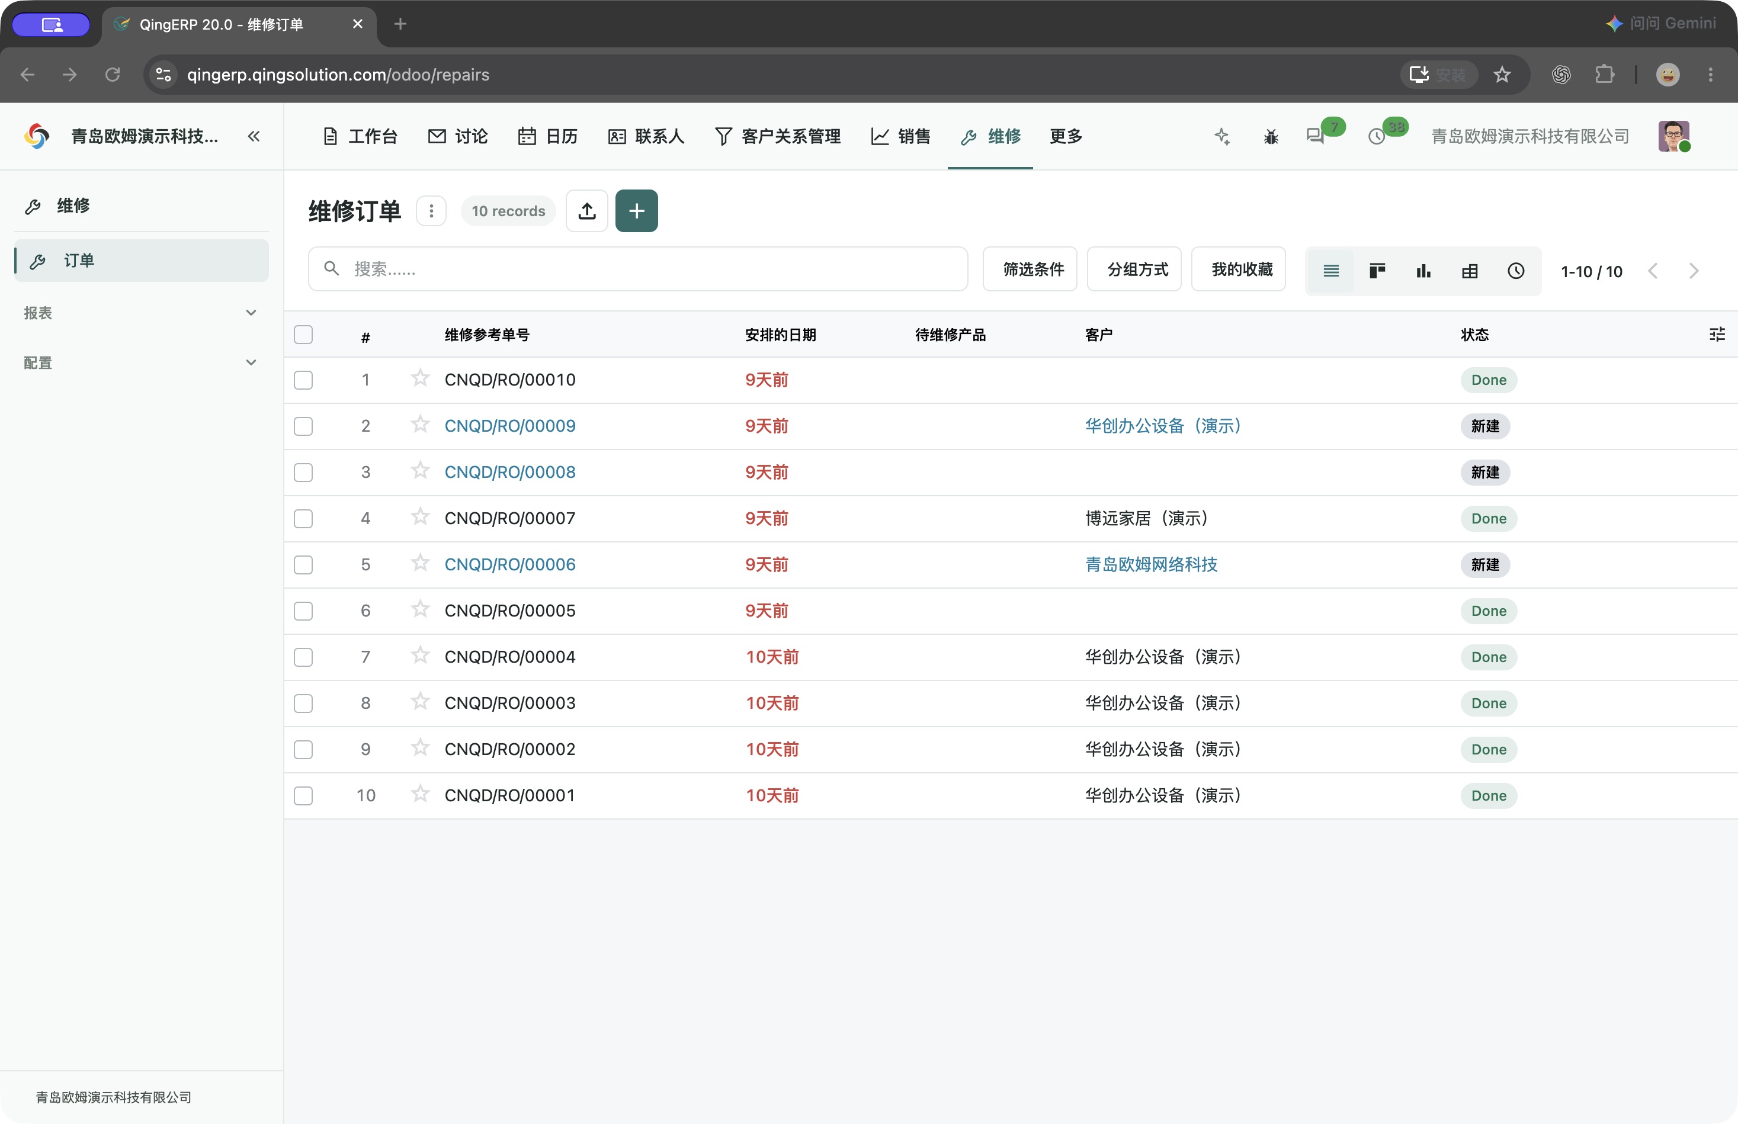Viewport: 1738px width, 1124px height.
Task: Open the 分组方式 group-by dropdown
Action: coord(1134,269)
